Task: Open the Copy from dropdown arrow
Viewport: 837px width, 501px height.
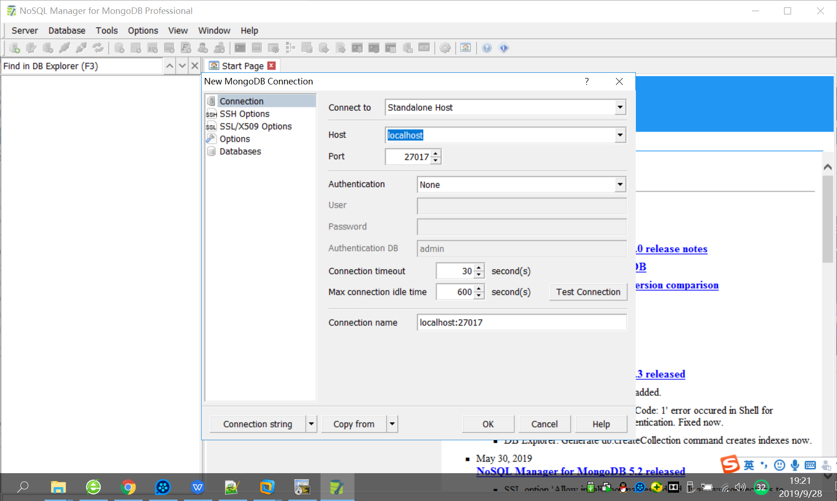Action: [x=392, y=424]
